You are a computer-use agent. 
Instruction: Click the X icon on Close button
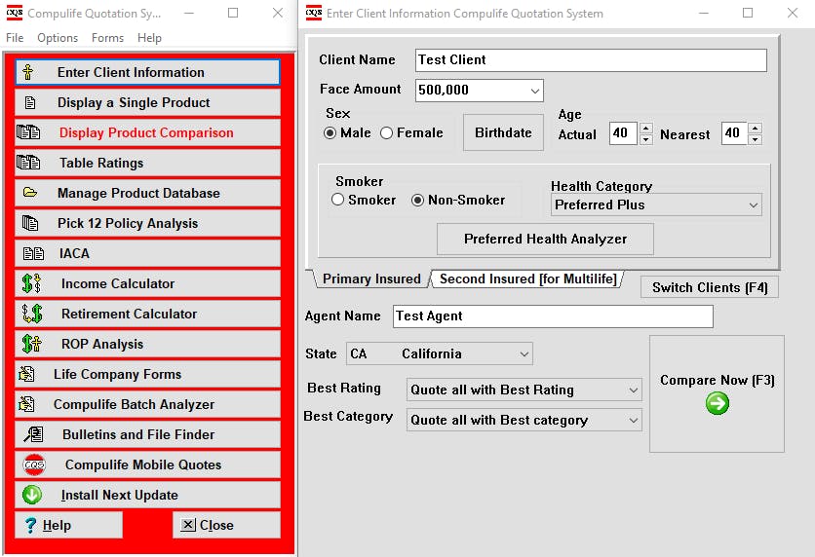pyautogui.click(x=187, y=525)
